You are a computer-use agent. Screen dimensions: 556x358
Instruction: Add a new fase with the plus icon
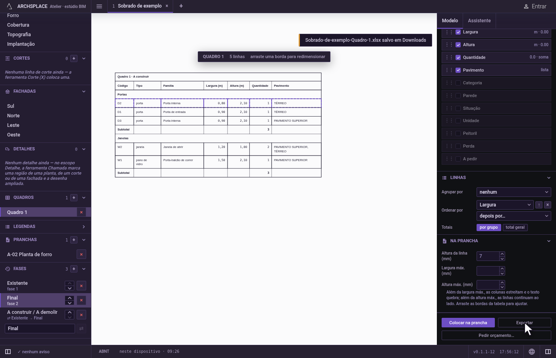pos(74,269)
